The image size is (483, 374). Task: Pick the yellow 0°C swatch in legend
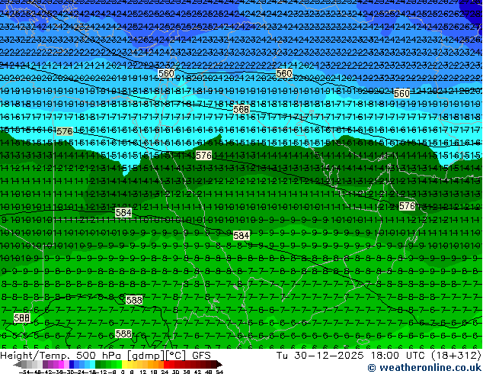125,364
